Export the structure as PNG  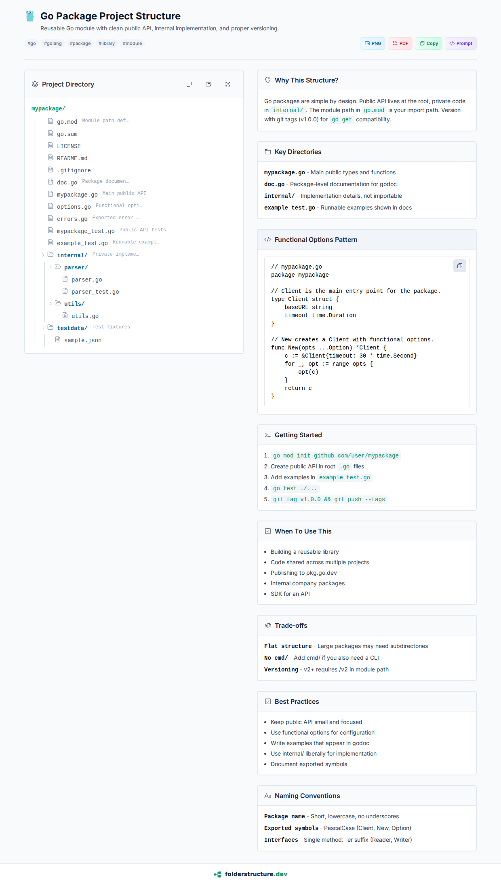[373, 43]
